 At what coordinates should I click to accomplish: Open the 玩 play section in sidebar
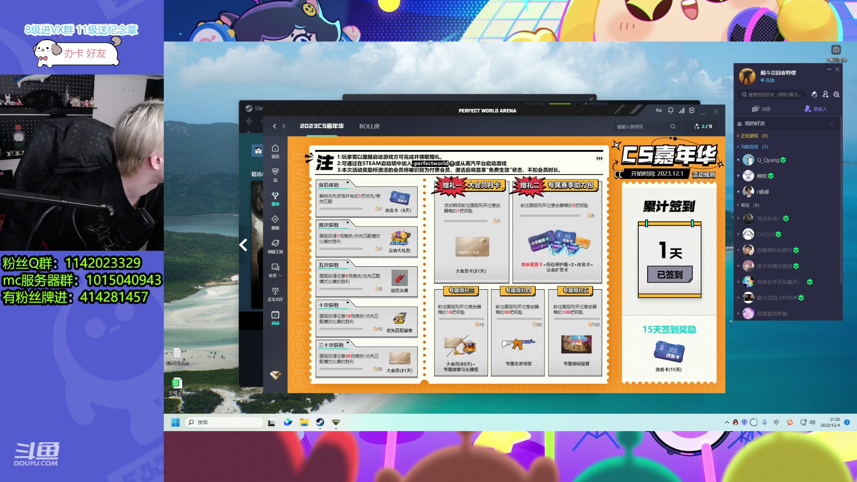tap(275, 175)
